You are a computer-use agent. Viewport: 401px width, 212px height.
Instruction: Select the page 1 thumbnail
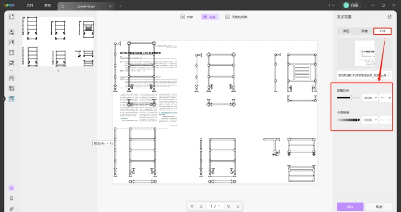click(58, 42)
